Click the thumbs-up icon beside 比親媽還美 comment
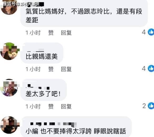This screenshot has height=137, width=154. tap(151, 68)
